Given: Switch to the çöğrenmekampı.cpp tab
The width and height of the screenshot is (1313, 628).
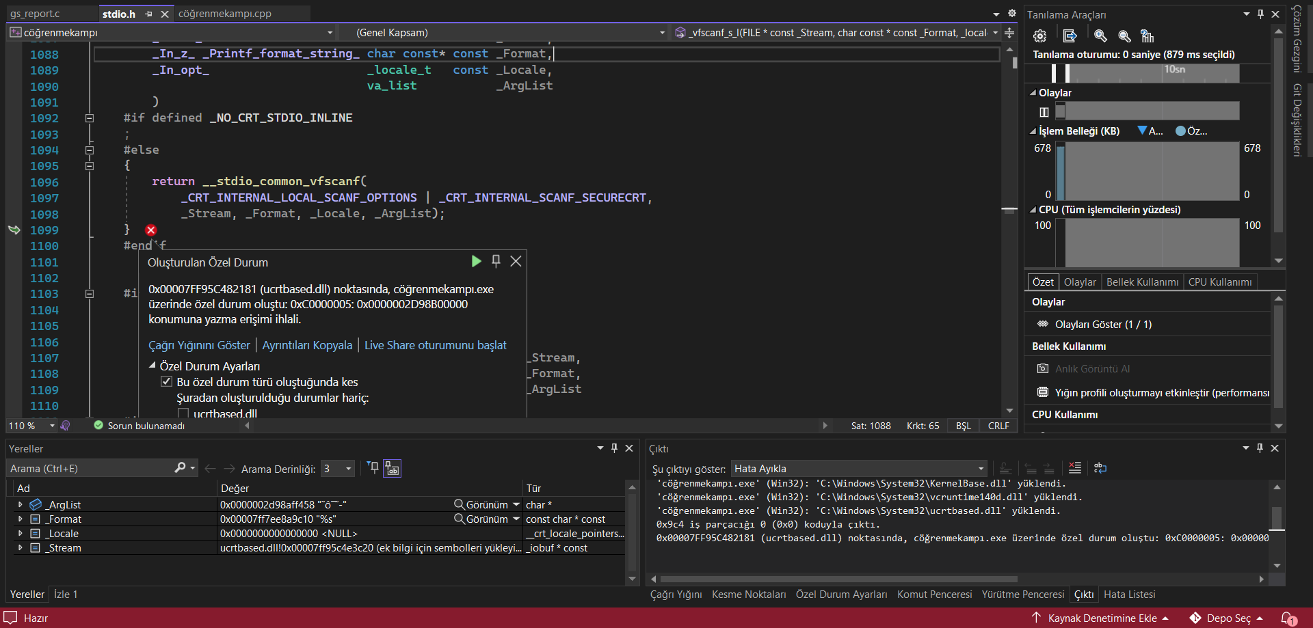Looking at the screenshot, I should coord(224,14).
